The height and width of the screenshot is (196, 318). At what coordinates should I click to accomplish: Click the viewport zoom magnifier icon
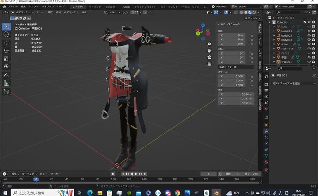[x=209, y=44]
